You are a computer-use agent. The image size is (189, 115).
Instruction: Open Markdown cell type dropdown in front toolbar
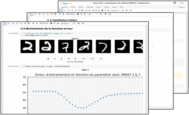[66, 23]
